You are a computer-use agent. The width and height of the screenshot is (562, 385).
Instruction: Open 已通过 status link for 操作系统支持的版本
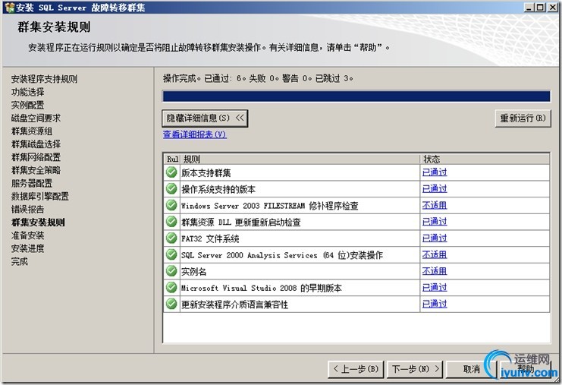(x=435, y=189)
